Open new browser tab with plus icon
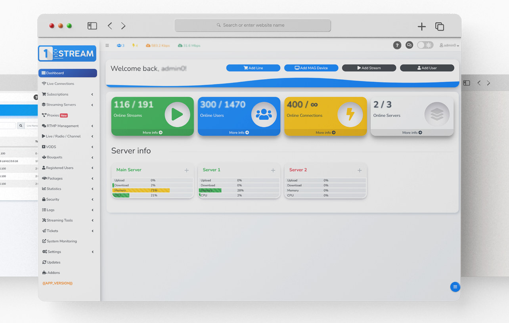Screen dimensions: 509x323 click(x=421, y=27)
